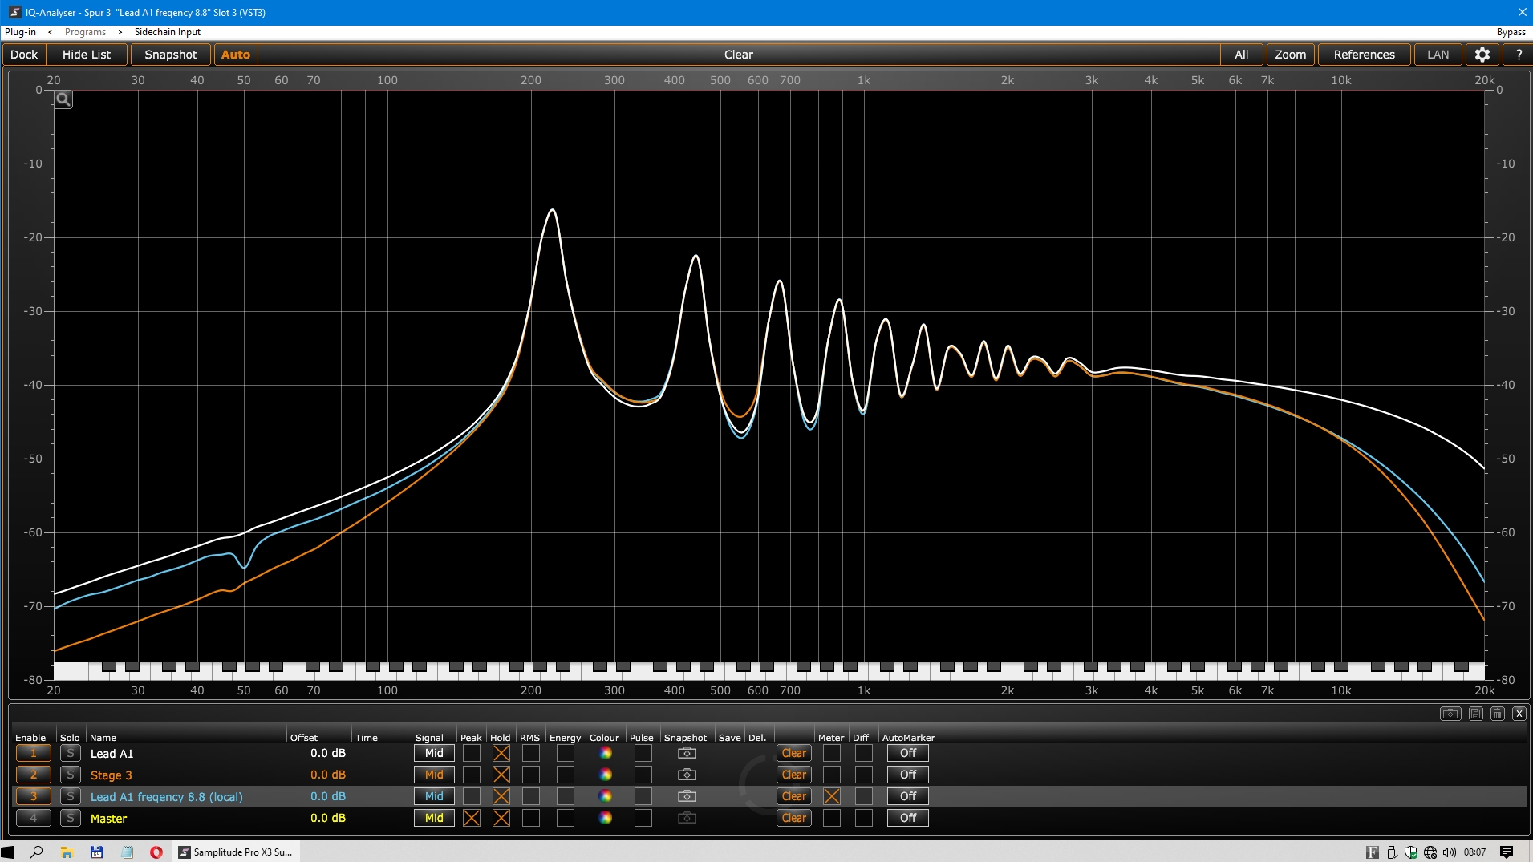
Task: Take snapshot of the Lead A1 row
Action: [x=687, y=753]
